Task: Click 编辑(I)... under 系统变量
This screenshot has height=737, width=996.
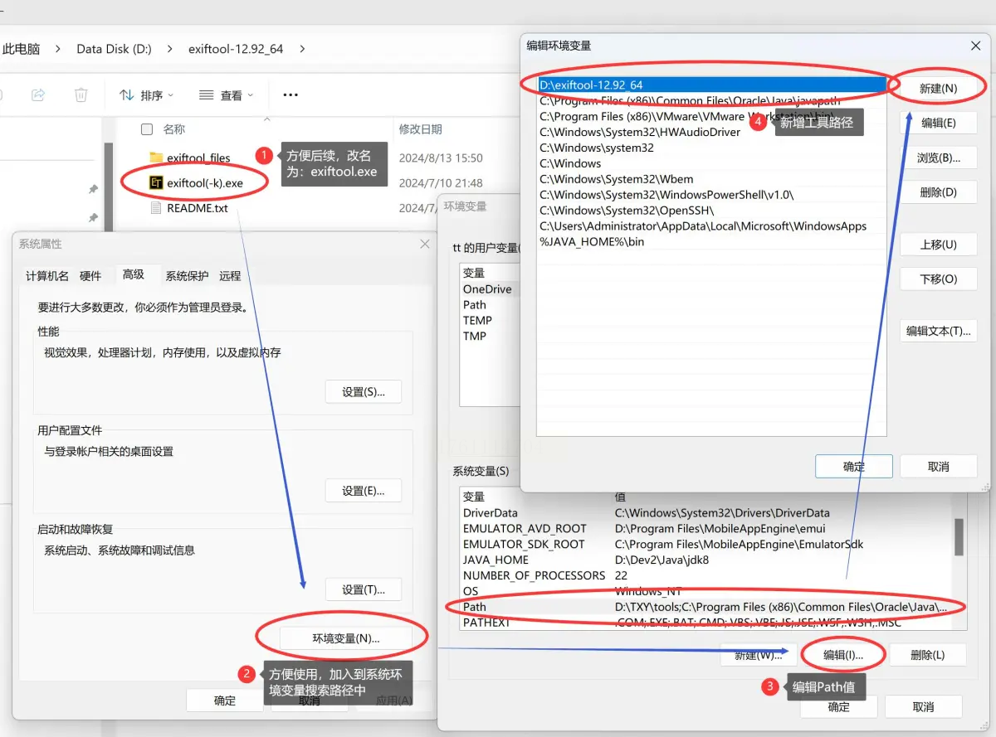Action: pyautogui.click(x=843, y=655)
